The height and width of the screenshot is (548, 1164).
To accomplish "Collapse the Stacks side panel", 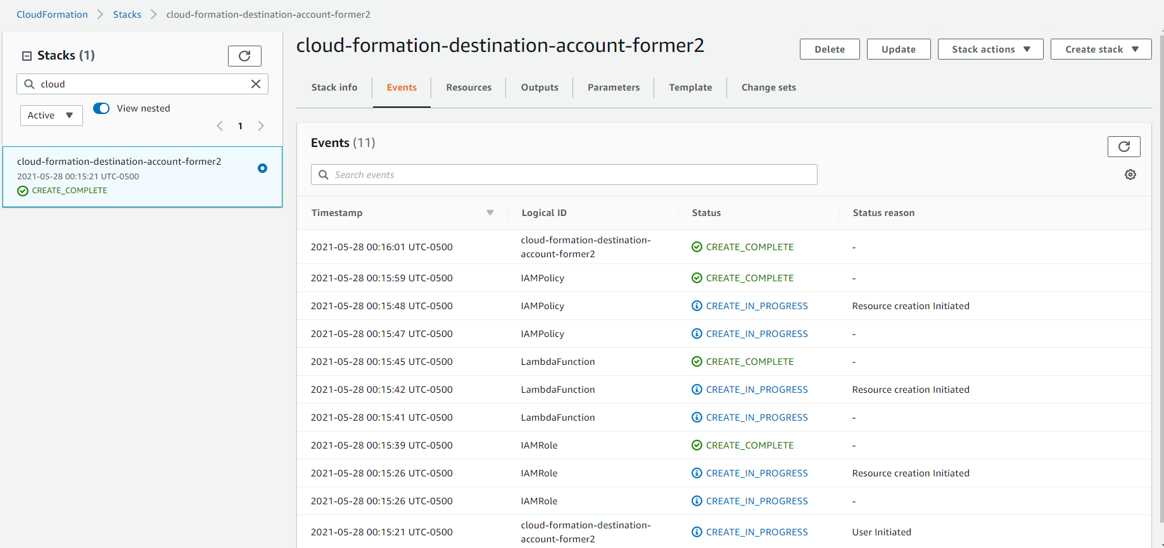I will (27, 56).
